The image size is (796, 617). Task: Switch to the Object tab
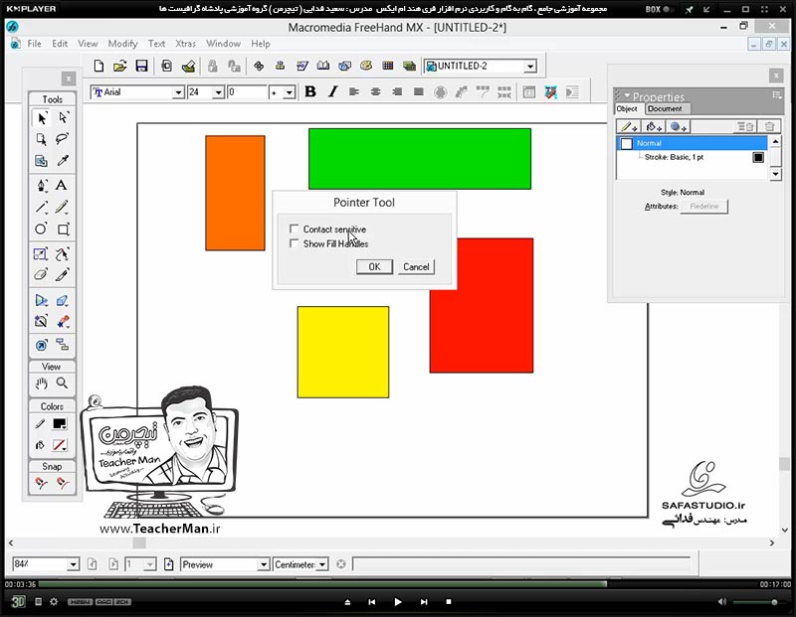(627, 108)
